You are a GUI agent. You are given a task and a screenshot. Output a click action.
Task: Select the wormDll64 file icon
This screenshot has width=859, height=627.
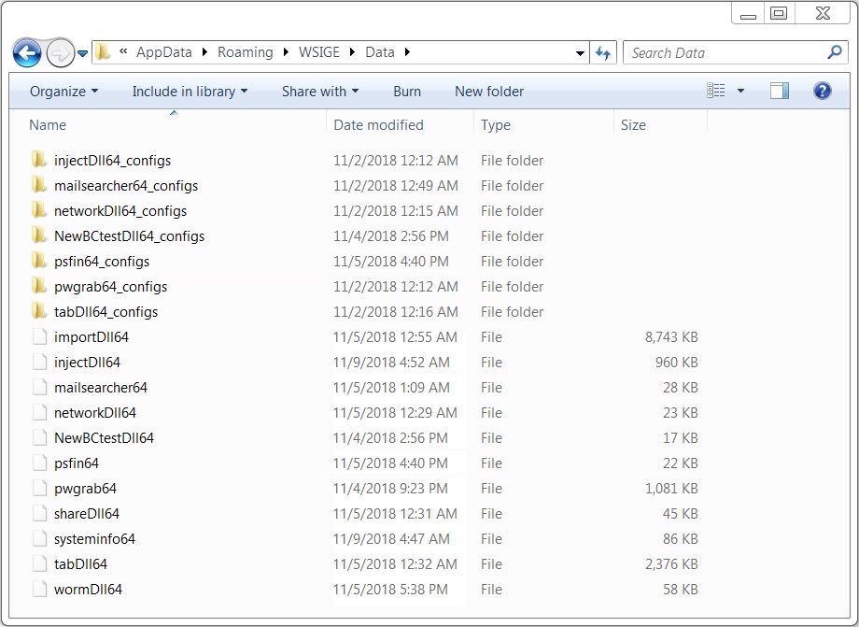[39, 589]
